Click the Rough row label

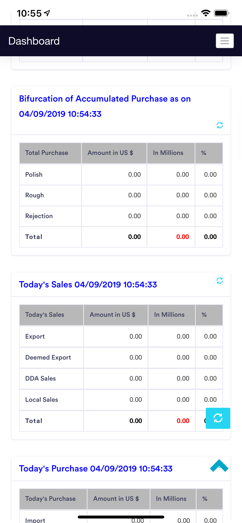coord(35,195)
